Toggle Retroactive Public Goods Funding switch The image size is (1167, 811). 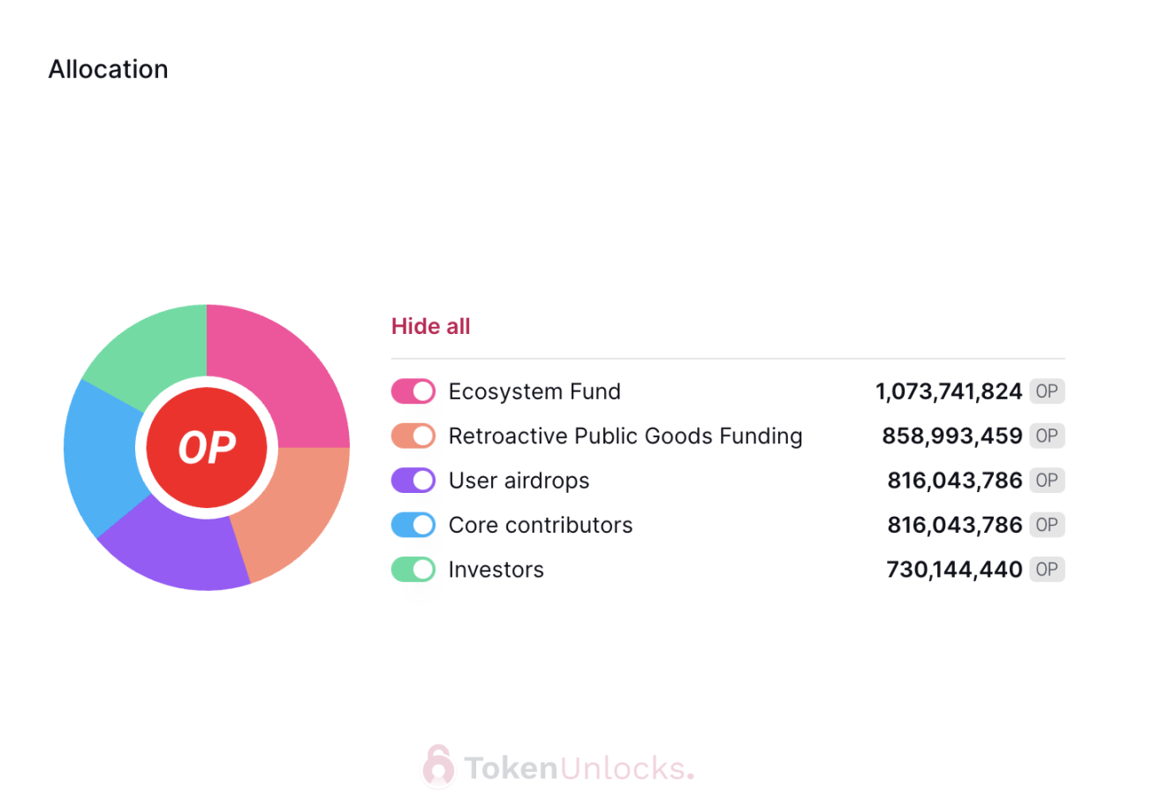point(413,436)
